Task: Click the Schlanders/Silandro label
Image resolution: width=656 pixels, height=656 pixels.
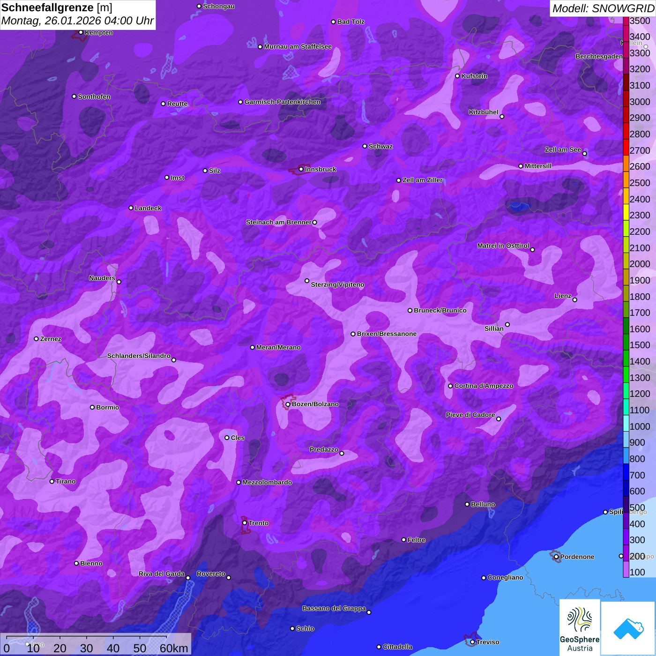Action: 139,356
